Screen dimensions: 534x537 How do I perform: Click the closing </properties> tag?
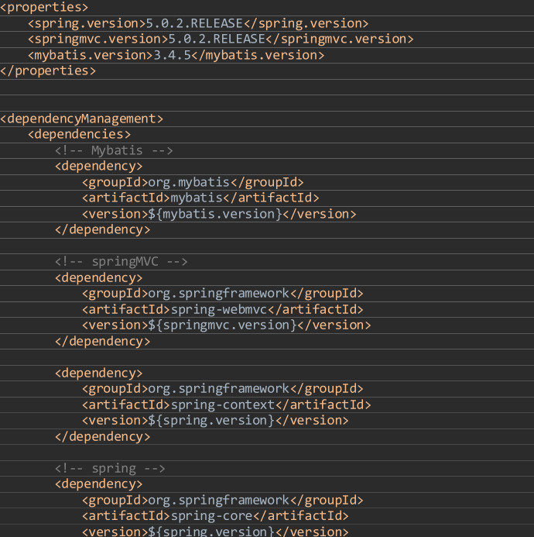[48, 71]
